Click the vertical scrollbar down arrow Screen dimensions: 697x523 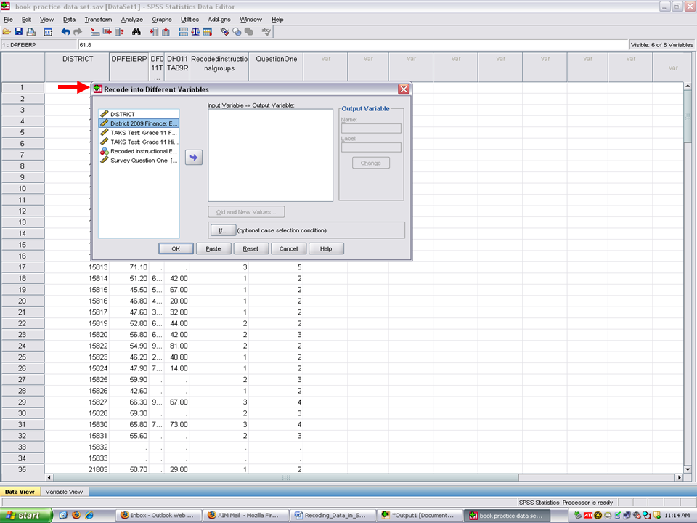pyautogui.click(x=688, y=469)
